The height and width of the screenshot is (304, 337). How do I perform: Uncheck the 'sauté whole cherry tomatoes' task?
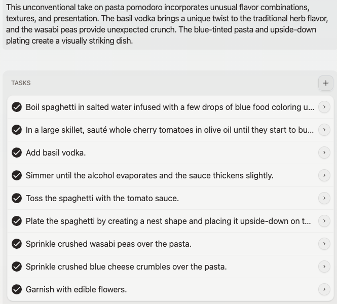[x=17, y=130]
